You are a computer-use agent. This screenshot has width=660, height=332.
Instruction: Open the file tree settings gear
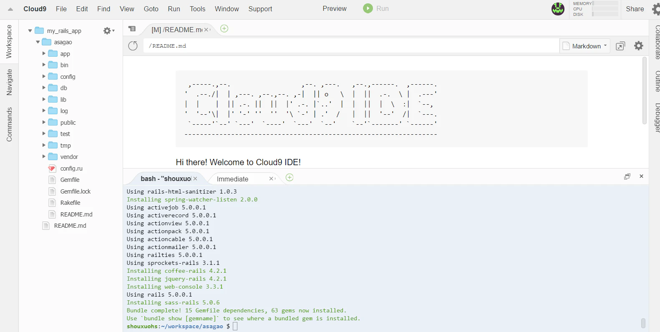[108, 31]
